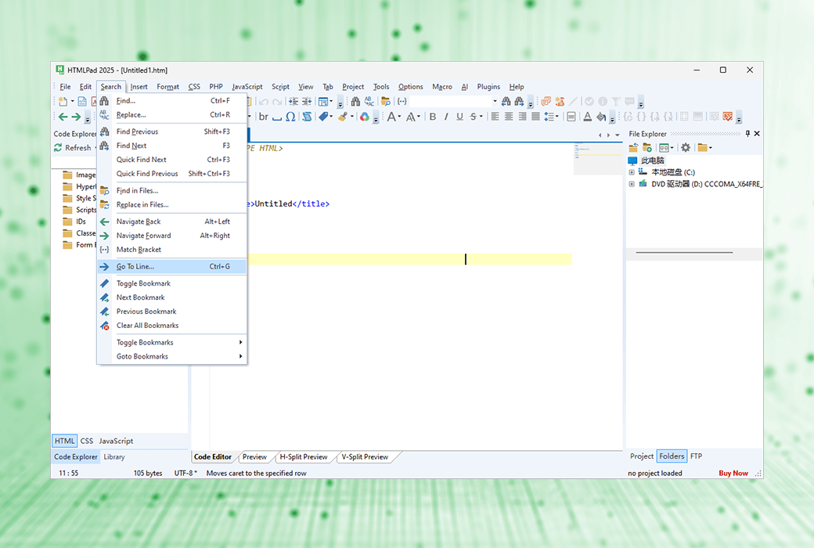814x548 pixels.
Task: Click the color picker wheel icon
Action: point(365,117)
